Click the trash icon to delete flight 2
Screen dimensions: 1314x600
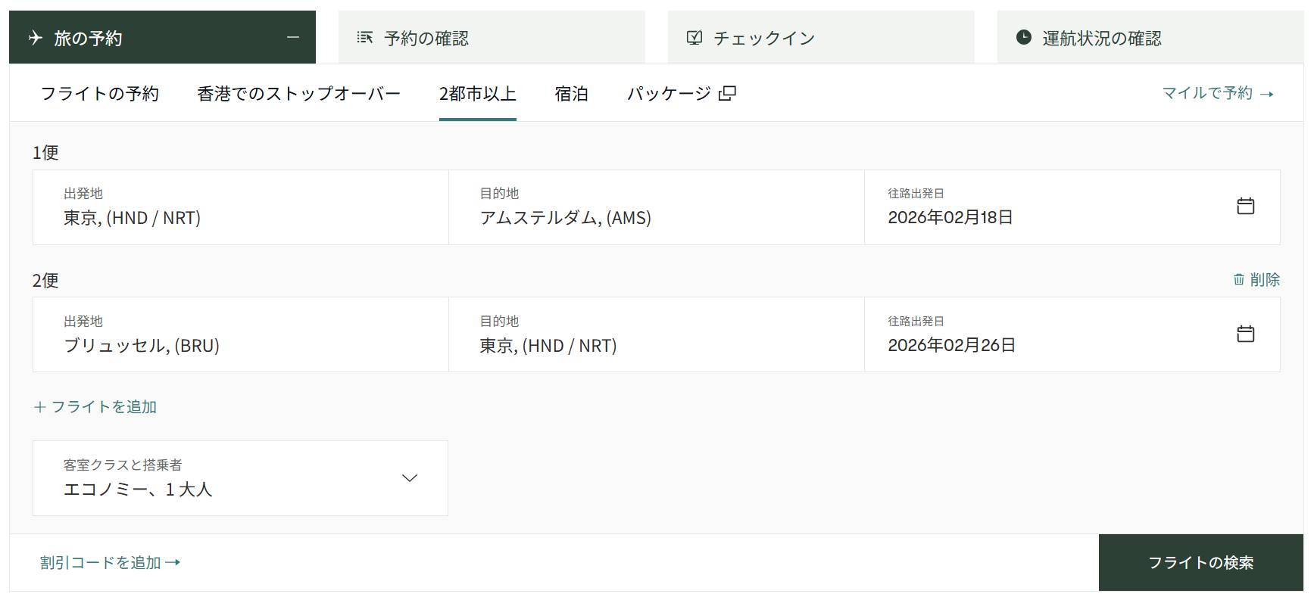pyautogui.click(x=1239, y=280)
